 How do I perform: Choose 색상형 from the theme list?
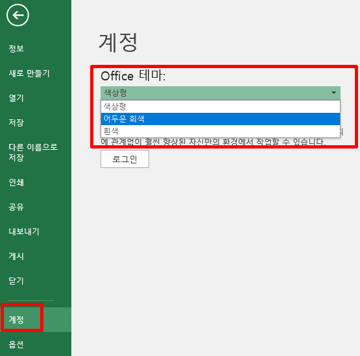coord(221,107)
